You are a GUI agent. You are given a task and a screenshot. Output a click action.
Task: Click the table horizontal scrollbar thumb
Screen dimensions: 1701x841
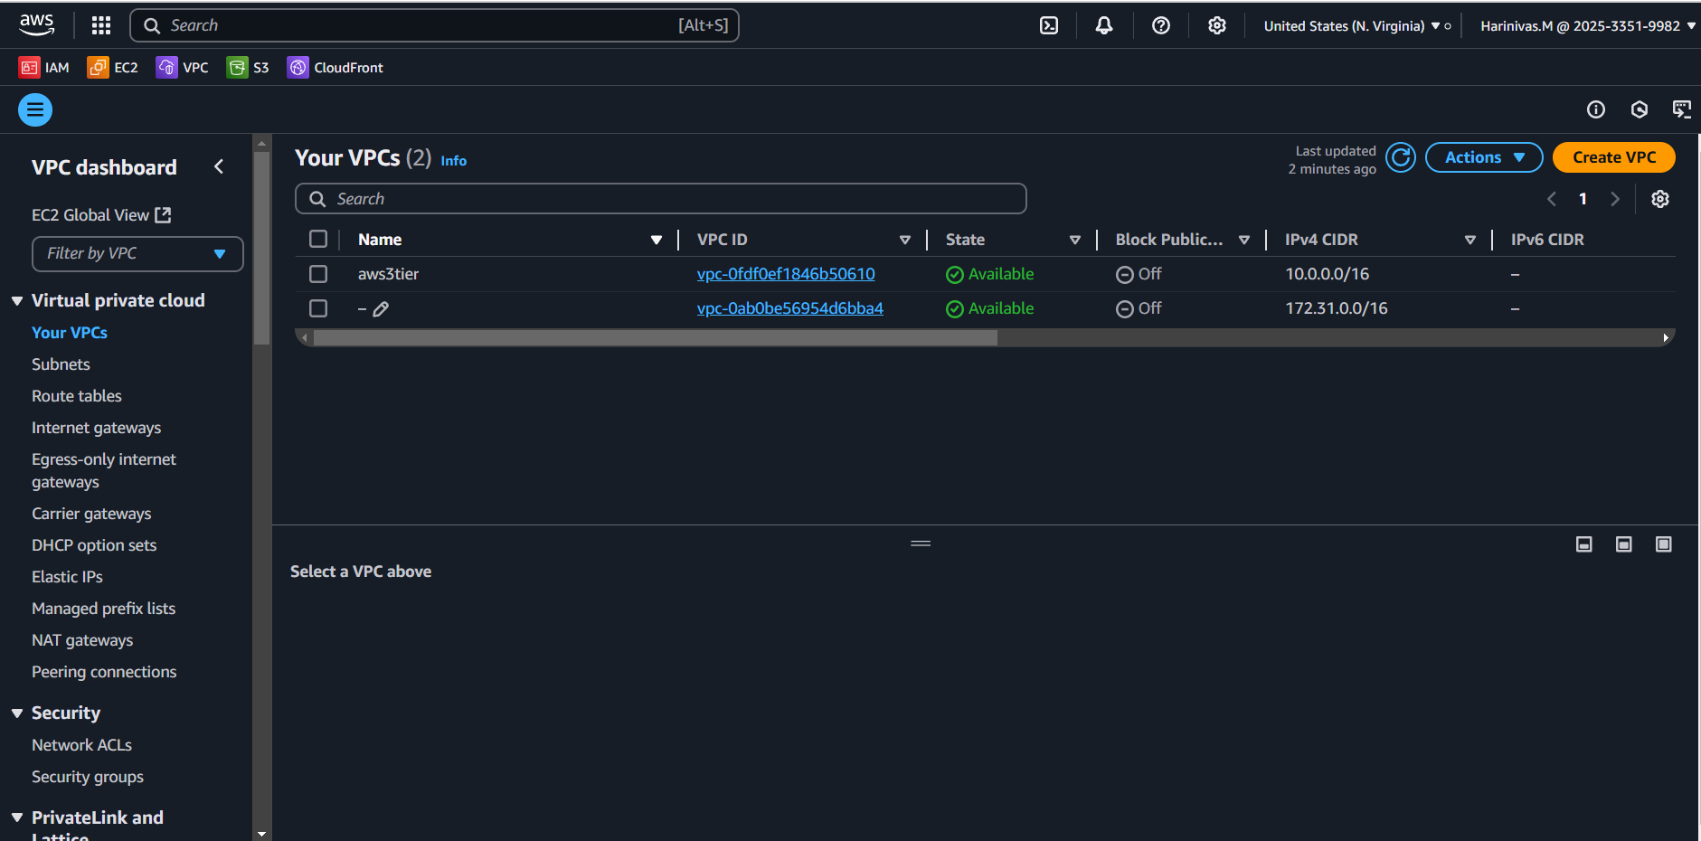click(x=655, y=338)
